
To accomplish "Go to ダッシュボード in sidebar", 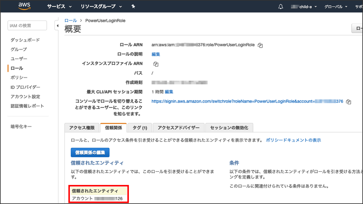I will coord(25,40).
